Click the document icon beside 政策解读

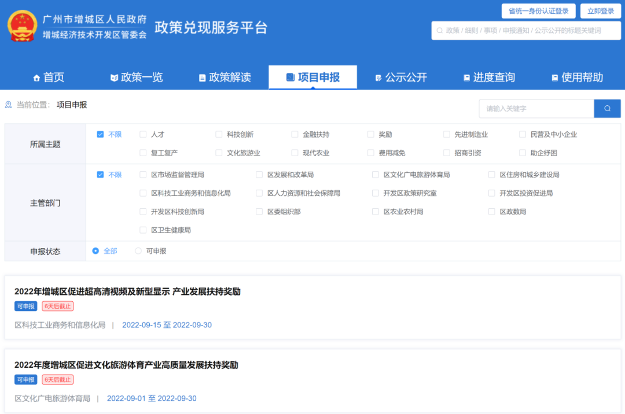click(x=202, y=78)
